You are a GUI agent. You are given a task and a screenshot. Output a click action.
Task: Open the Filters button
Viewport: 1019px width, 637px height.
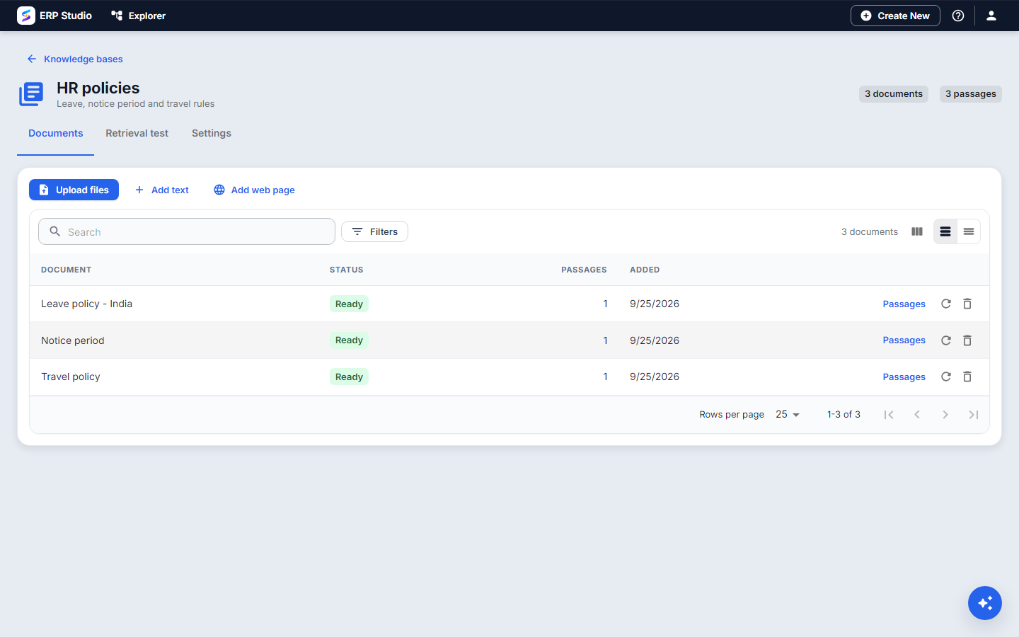(374, 231)
